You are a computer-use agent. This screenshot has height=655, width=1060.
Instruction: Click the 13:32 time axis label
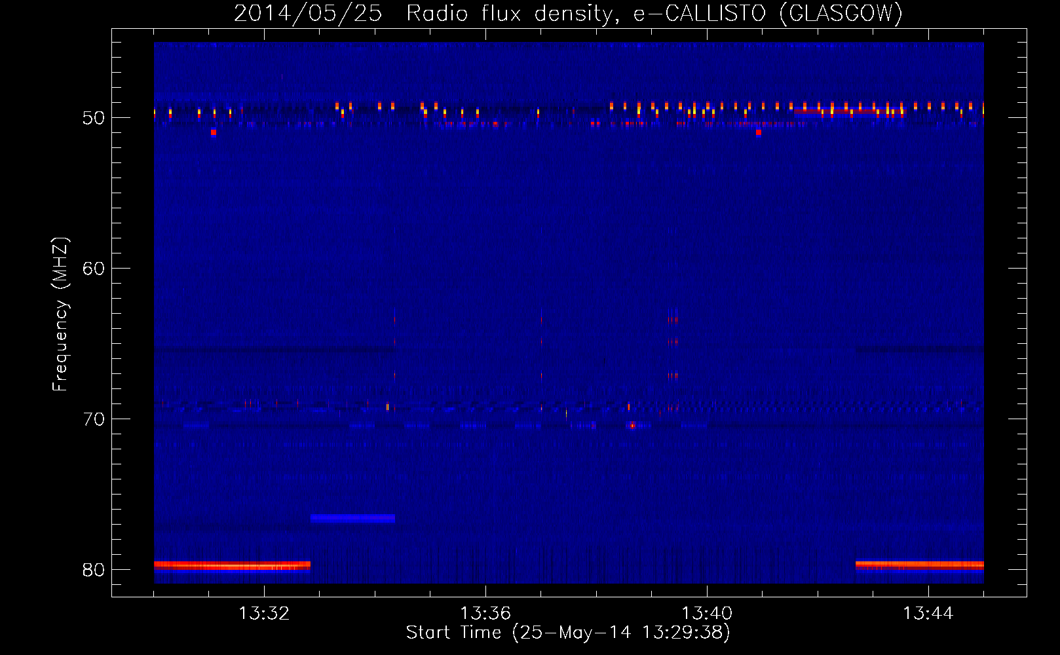click(264, 614)
